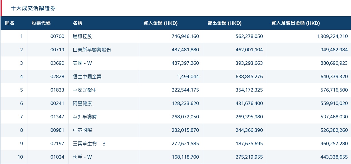Select stock code 00981
The width and height of the screenshot is (351, 164).
(57, 130)
